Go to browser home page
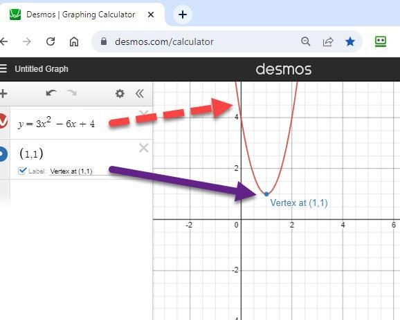This screenshot has width=400, height=320. (74, 41)
